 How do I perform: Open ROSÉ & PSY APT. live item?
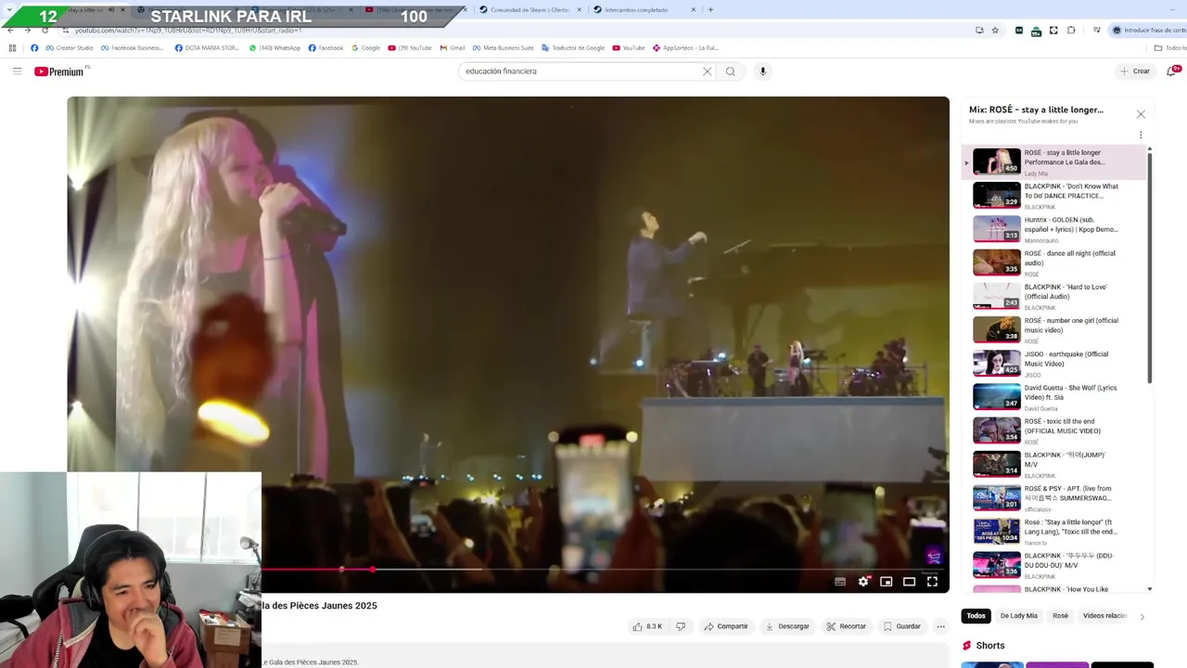coord(1054,498)
